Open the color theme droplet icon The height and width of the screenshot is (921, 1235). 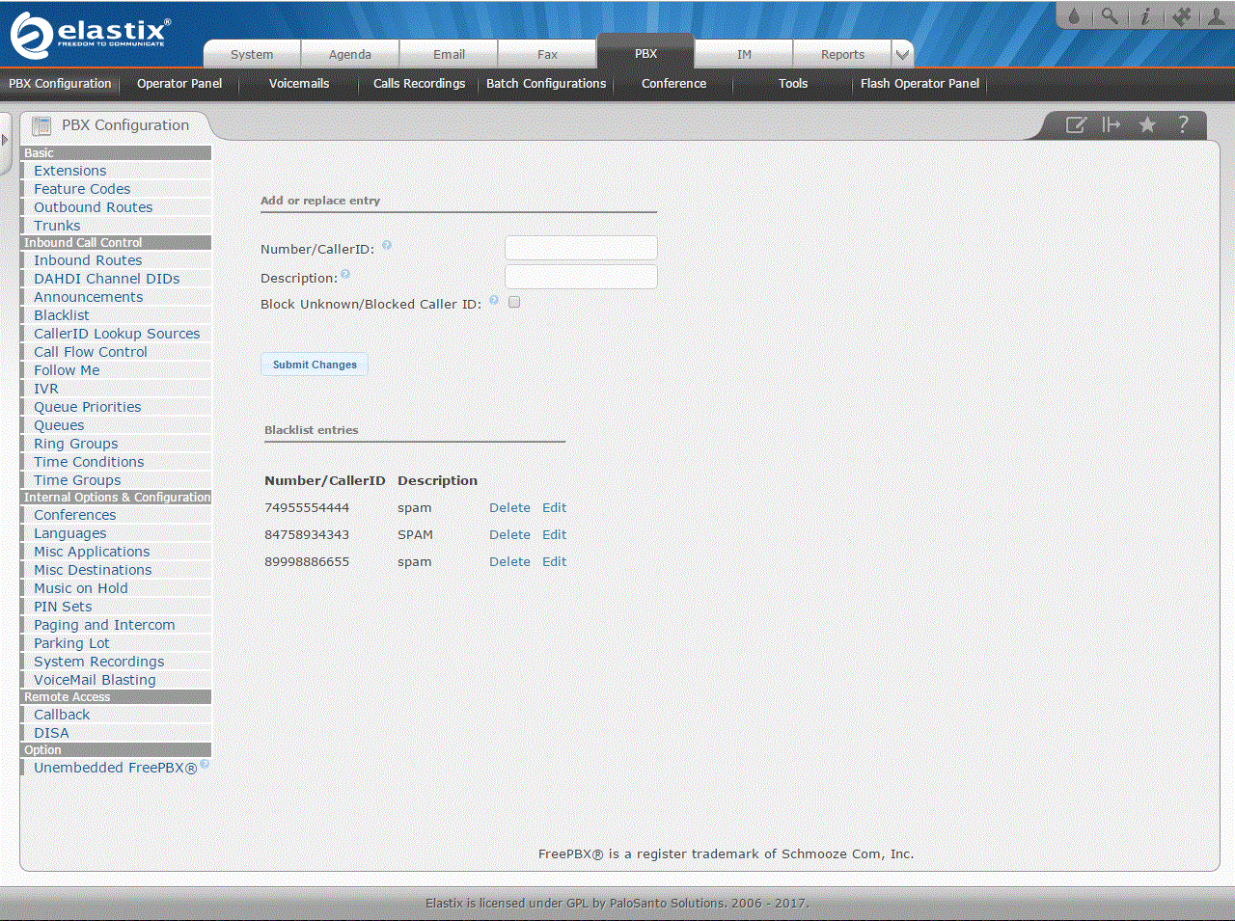[x=1074, y=15]
